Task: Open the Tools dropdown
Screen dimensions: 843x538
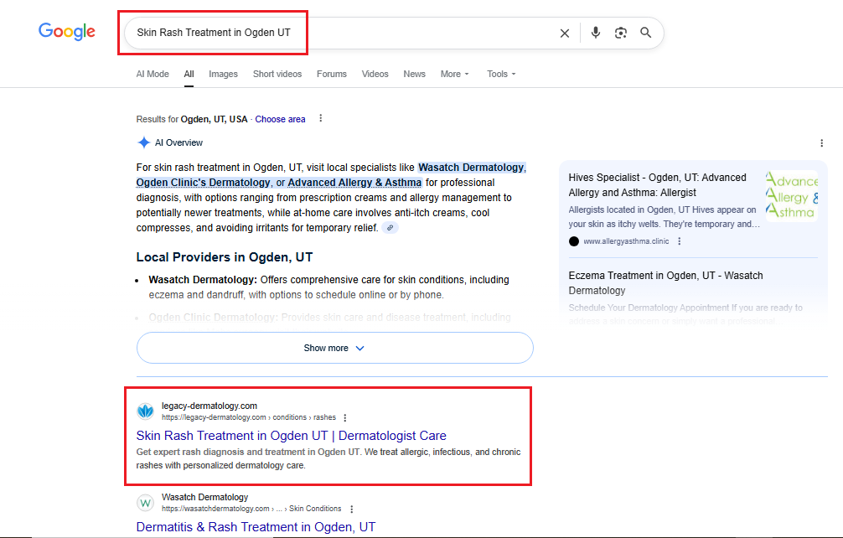Action: (501, 74)
